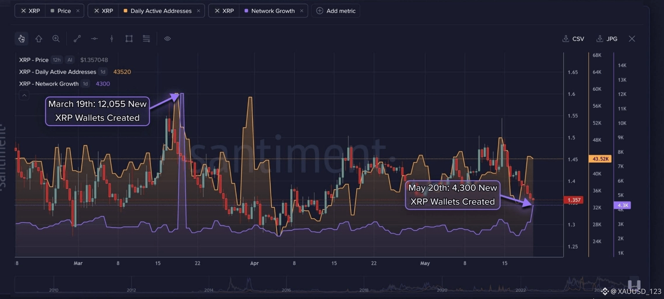
Task: Click the 68K label on the addresses axis
Action: point(597,55)
